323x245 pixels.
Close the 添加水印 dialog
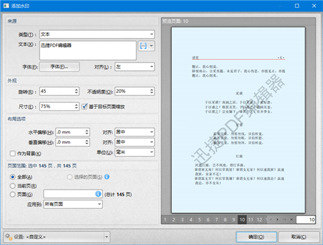tap(314, 6)
